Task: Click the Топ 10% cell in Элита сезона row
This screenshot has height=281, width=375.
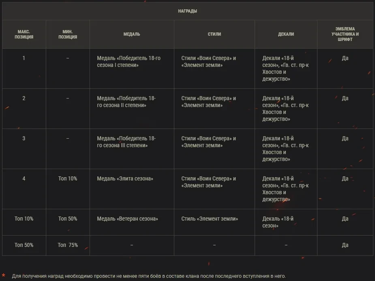Action: (x=67, y=178)
